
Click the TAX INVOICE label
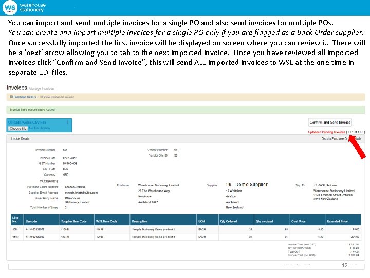(49, 181)
